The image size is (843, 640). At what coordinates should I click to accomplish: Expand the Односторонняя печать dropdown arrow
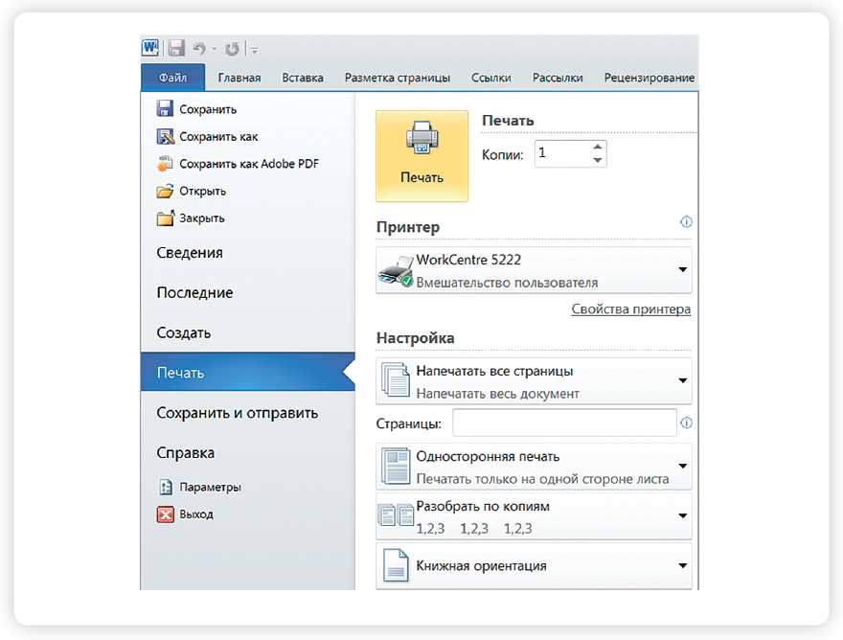click(682, 466)
